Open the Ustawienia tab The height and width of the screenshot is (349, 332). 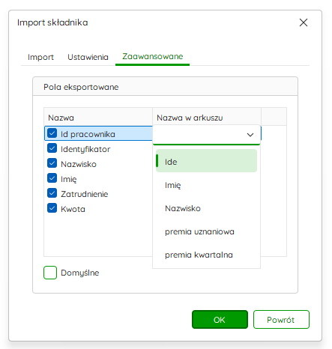pyautogui.click(x=88, y=57)
